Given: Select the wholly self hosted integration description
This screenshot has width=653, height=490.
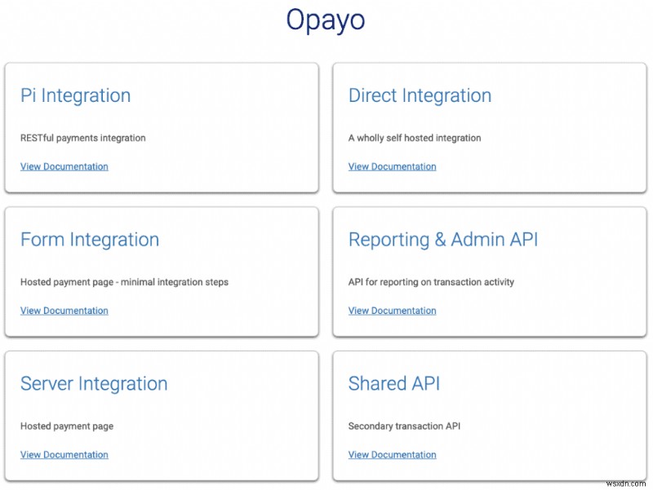Looking at the screenshot, I should 415,138.
